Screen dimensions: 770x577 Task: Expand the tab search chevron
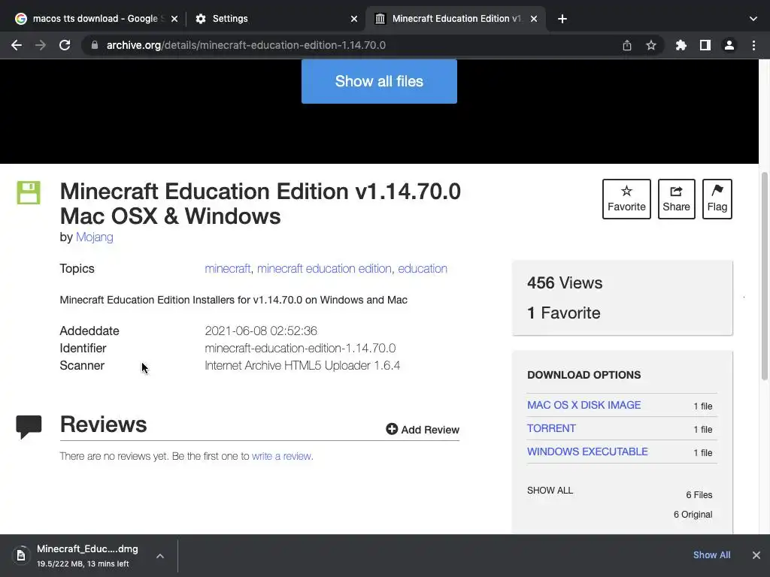(x=753, y=19)
